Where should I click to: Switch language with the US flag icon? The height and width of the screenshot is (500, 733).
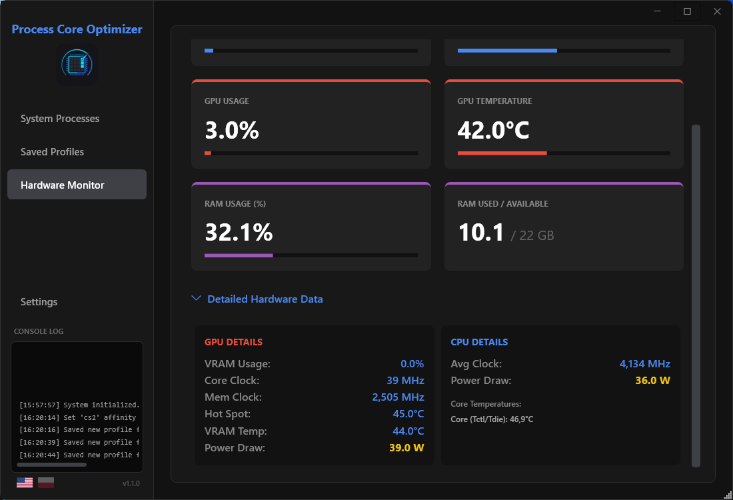(x=25, y=483)
